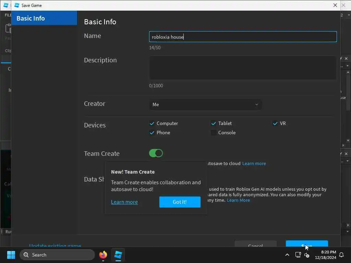Click the Roblox Studio logo in Save Game title bar

tap(17, 5)
